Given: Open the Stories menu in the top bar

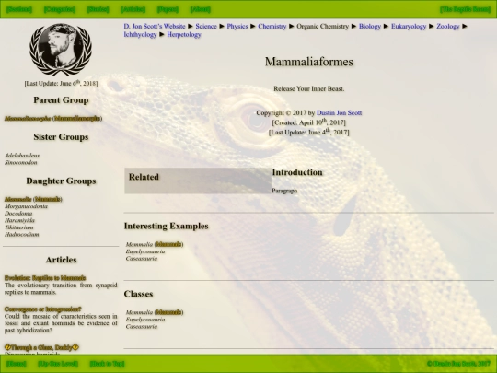Looking at the screenshot, I should pos(98,9).
